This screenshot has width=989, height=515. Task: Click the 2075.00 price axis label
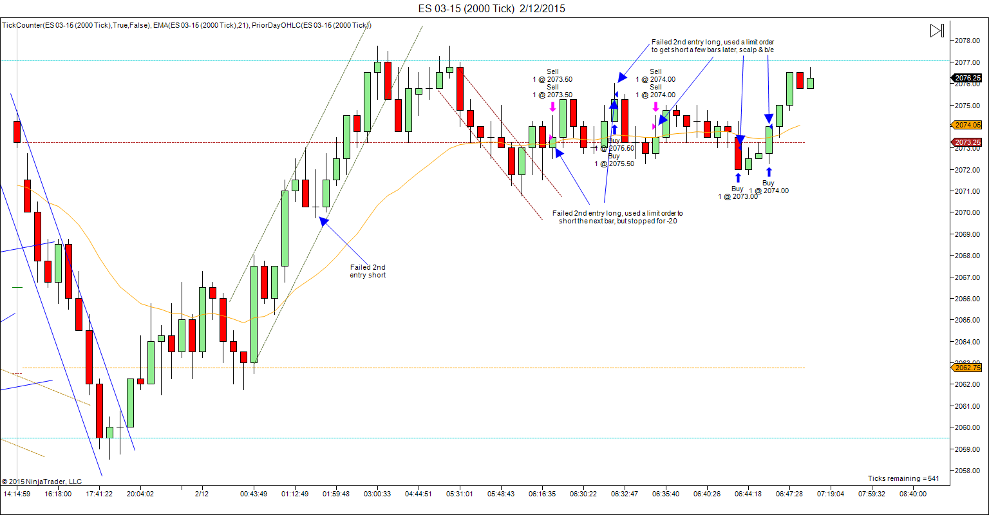pyautogui.click(x=968, y=105)
